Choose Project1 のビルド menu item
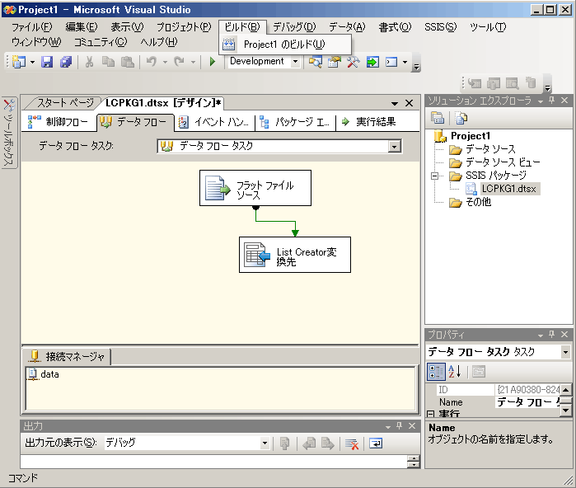The image size is (576, 488). [x=284, y=45]
